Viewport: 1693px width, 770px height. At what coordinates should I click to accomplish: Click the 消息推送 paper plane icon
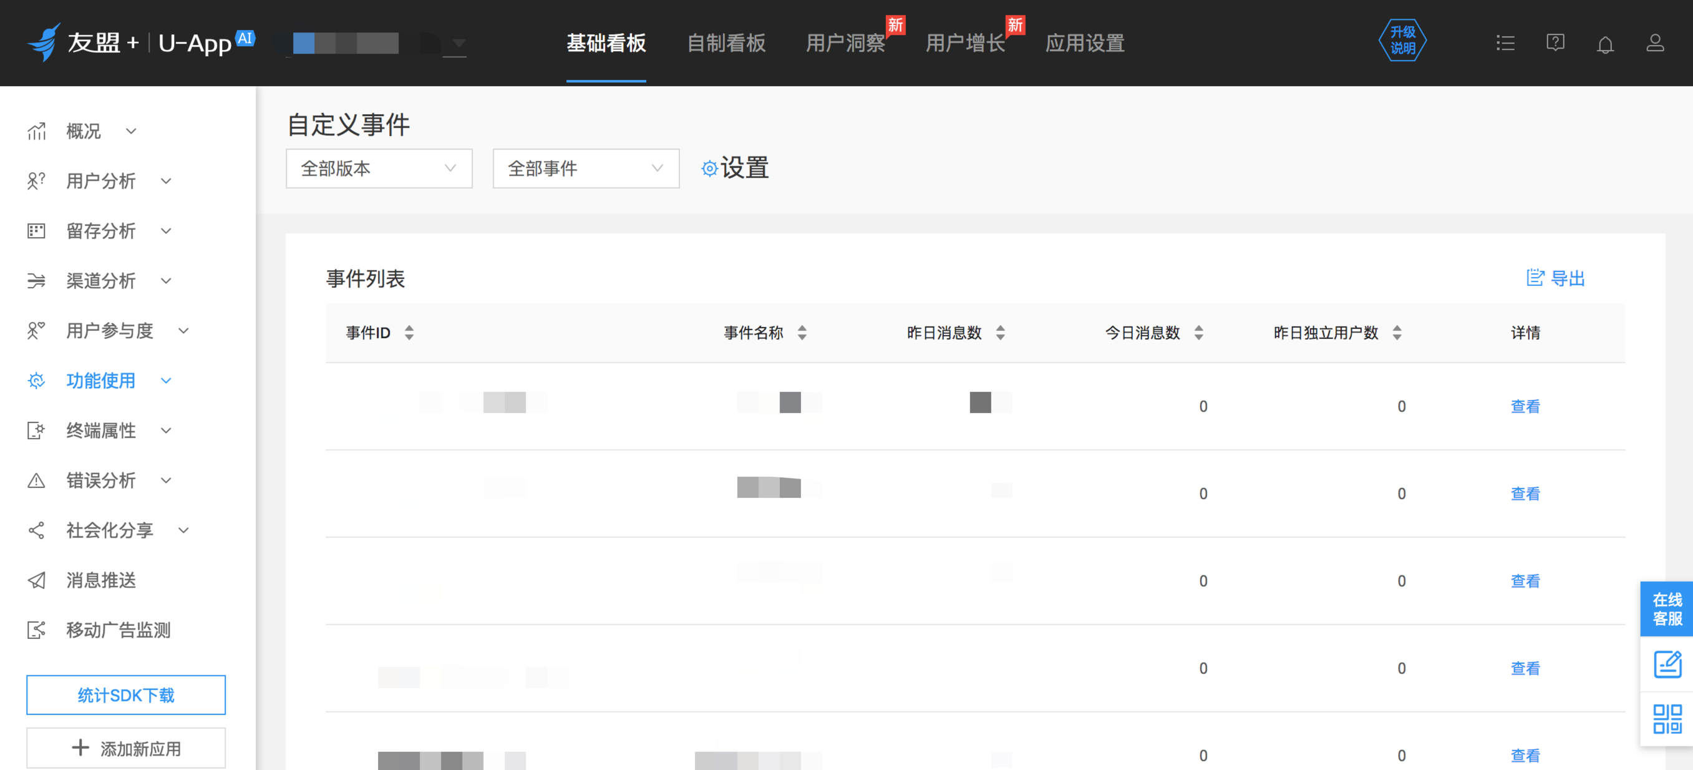point(36,580)
